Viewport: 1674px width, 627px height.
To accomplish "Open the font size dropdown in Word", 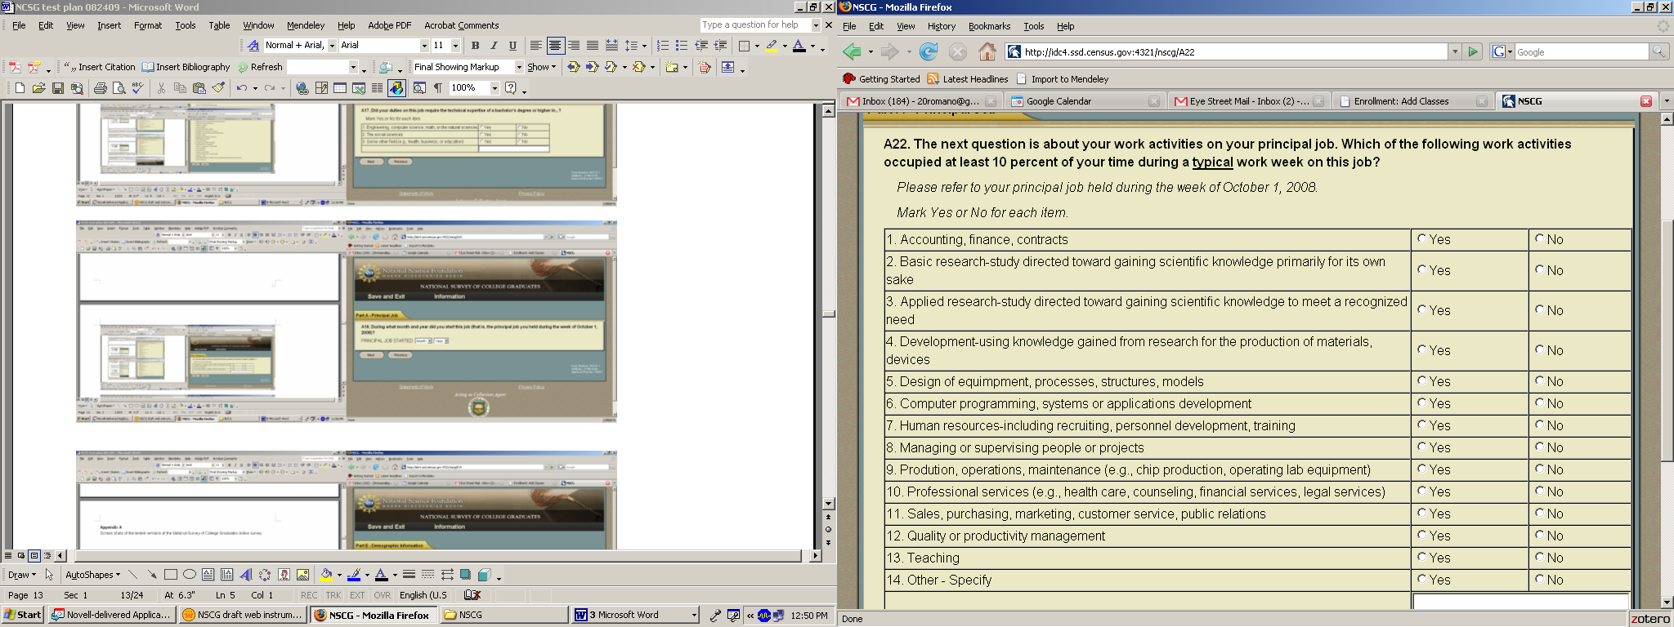I will [455, 46].
